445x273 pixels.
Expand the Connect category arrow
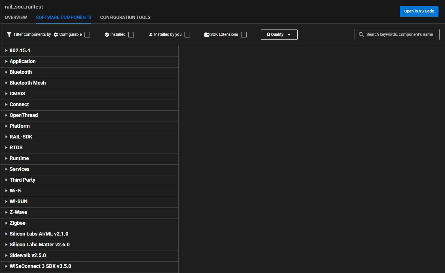[x=7, y=104]
